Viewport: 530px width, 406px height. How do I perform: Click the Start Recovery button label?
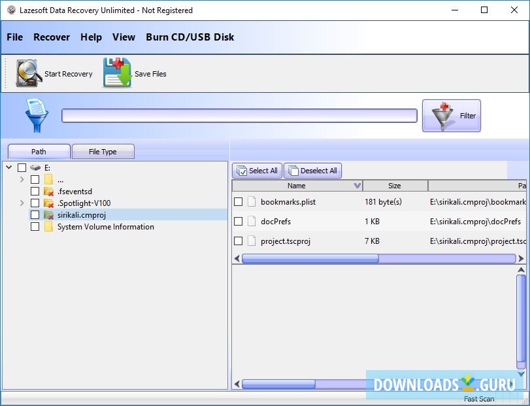pyautogui.click(x=68, y=74)
